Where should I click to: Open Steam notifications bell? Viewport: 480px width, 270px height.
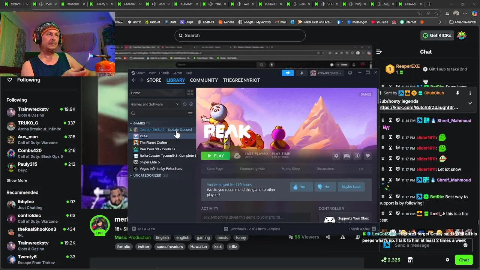301,73
